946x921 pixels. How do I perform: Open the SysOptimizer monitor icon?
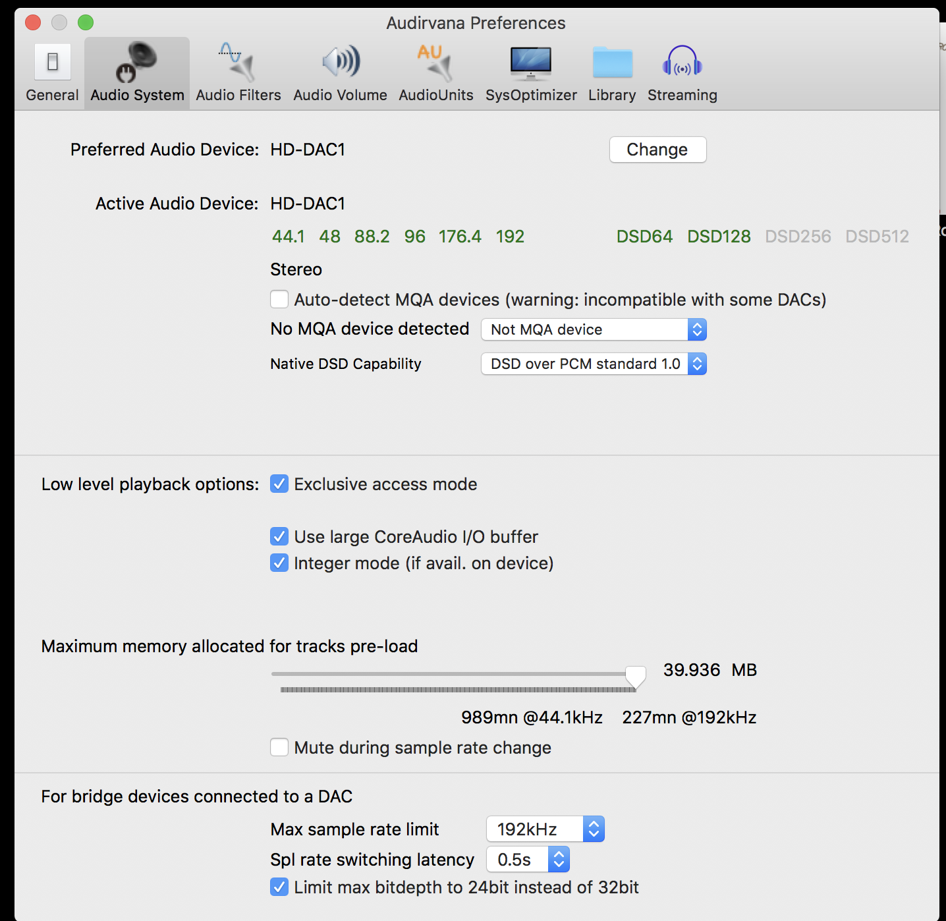coord(531,63)
